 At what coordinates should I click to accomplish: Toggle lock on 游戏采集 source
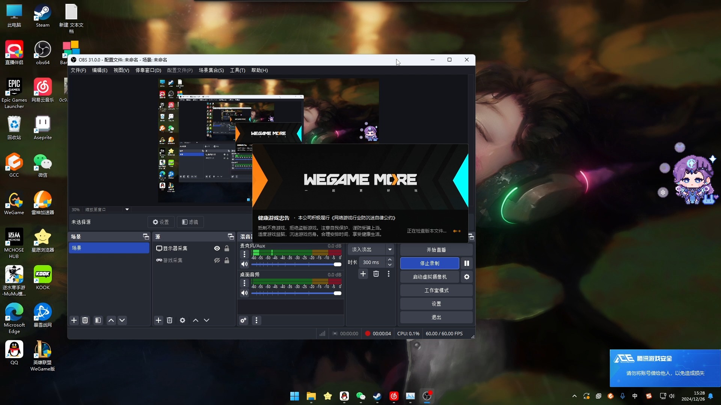click(x=227, y=260)
